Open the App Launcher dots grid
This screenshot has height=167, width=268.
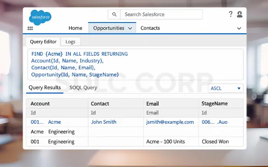click(x=30, y=28)
